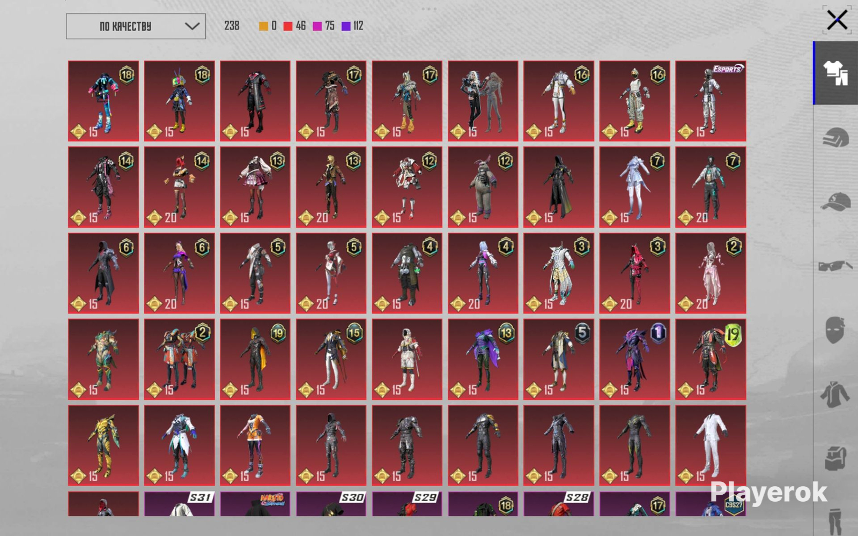Select the grey bunny suit with badge 12
The width and height of the screenshot is (858, 536).
pos(483,187)
